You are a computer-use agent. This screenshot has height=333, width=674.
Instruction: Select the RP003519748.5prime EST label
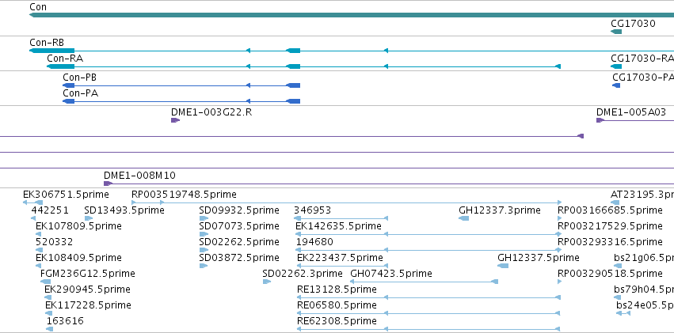[184, 195]
